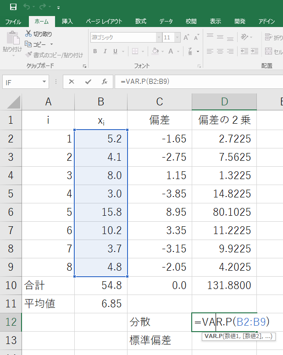Select row 10 header
Screen dimensions: 283x355
pyautogui.click(x=11, y=285)
